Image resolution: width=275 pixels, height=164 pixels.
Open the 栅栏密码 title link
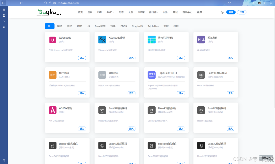(x=64, y=73)
